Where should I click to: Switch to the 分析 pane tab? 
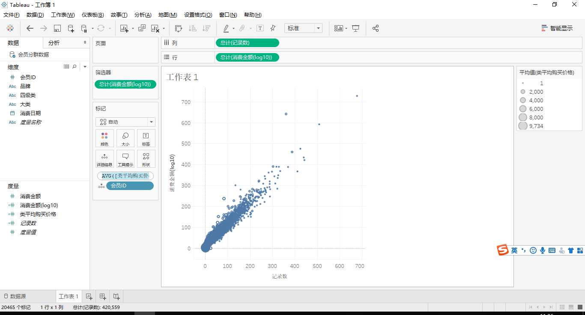tap(54, 43)
